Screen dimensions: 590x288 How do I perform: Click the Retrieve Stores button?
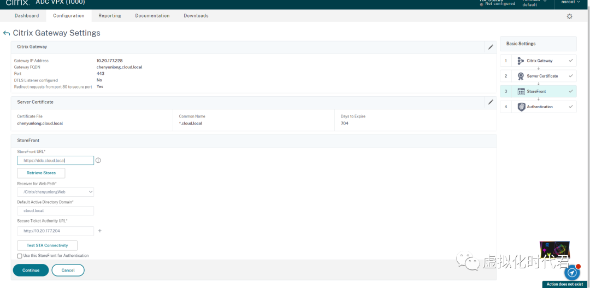[41, 173]
